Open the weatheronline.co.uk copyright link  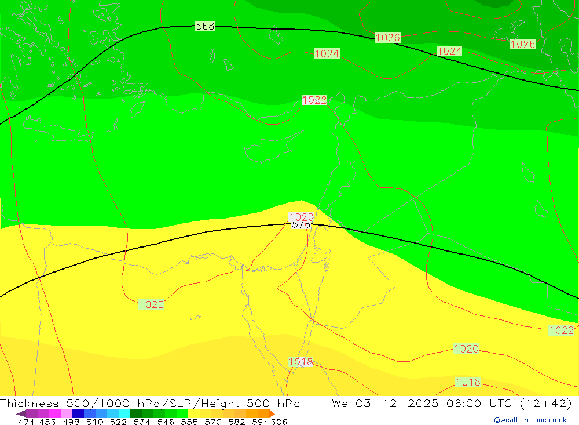[530, 420]
